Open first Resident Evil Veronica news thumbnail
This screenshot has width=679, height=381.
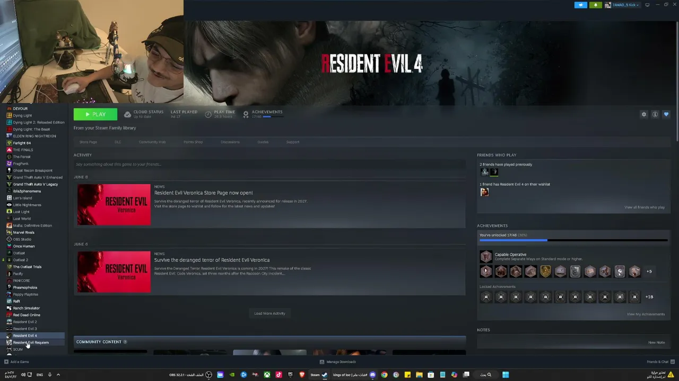(114, 204)
